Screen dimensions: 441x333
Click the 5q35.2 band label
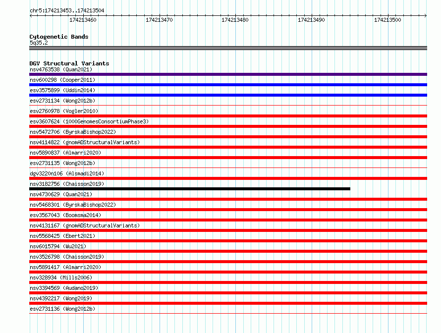[x=39, y=43]
